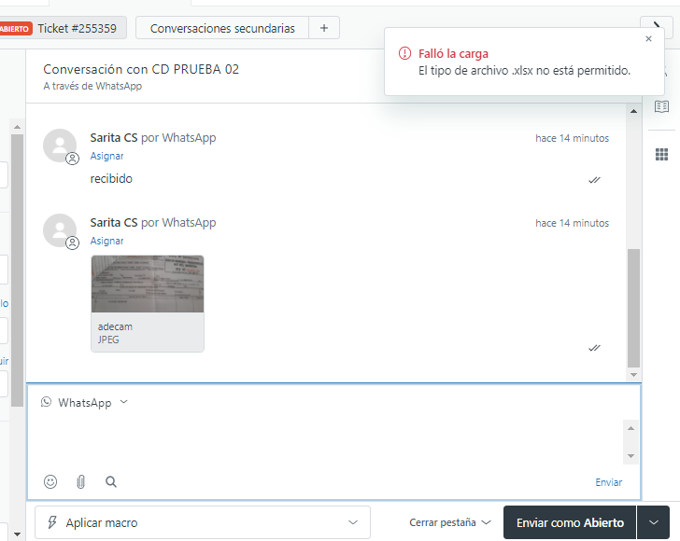Dismiss the 'Falló la carga' error notification
Image resolution: width=680 pixels, height=541 pixels.
[649, 39]
